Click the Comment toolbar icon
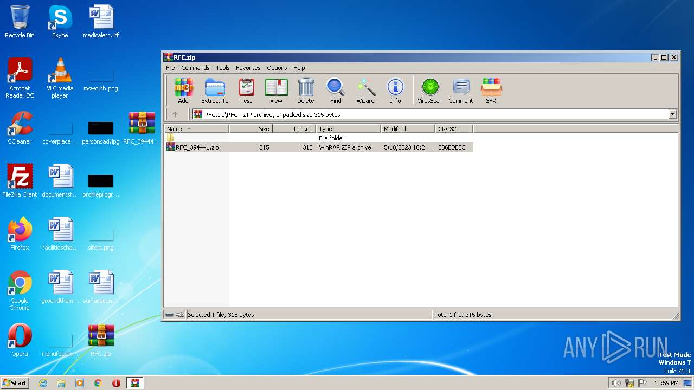This screenshot has width=694, height=390. pyautogui.click(x=461, y=90)
